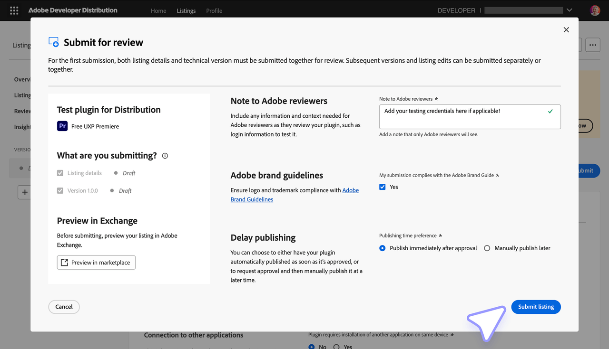Open the Adobe apps grid menu
This screenshot has width=609, height=349.
point(14,10)
